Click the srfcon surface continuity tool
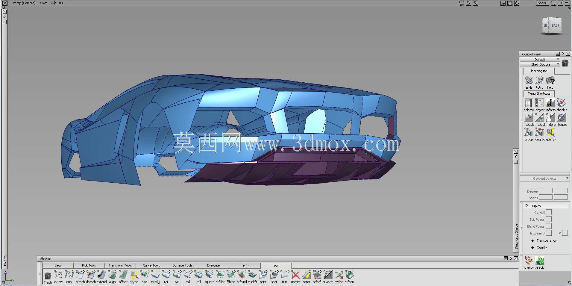The image size is (572, 286). (350, 275)
